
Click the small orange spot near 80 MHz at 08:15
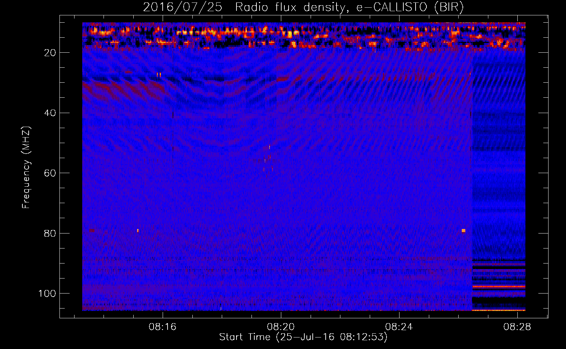[138, 231]
